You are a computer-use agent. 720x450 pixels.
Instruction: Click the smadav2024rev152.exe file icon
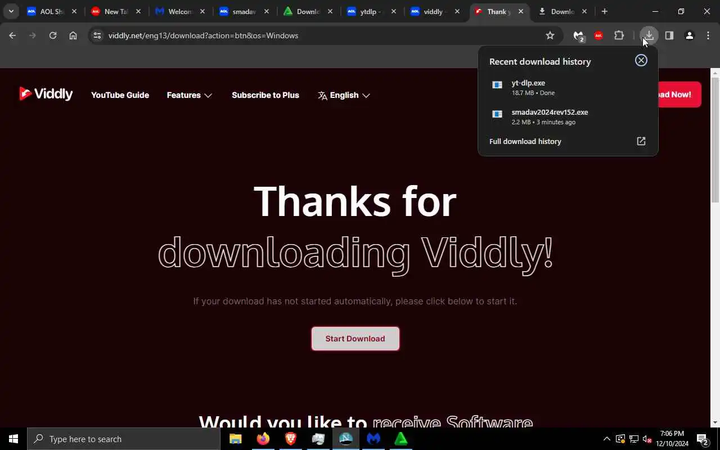pyautogui.click(x=497, y=114)
